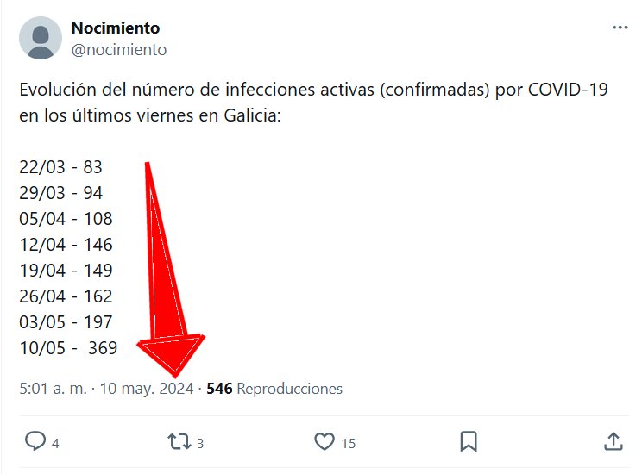View the 546 Reproducciones analytics
Image resolution: width=642 pixels, height=474 pixels.
tap(274, 389)
